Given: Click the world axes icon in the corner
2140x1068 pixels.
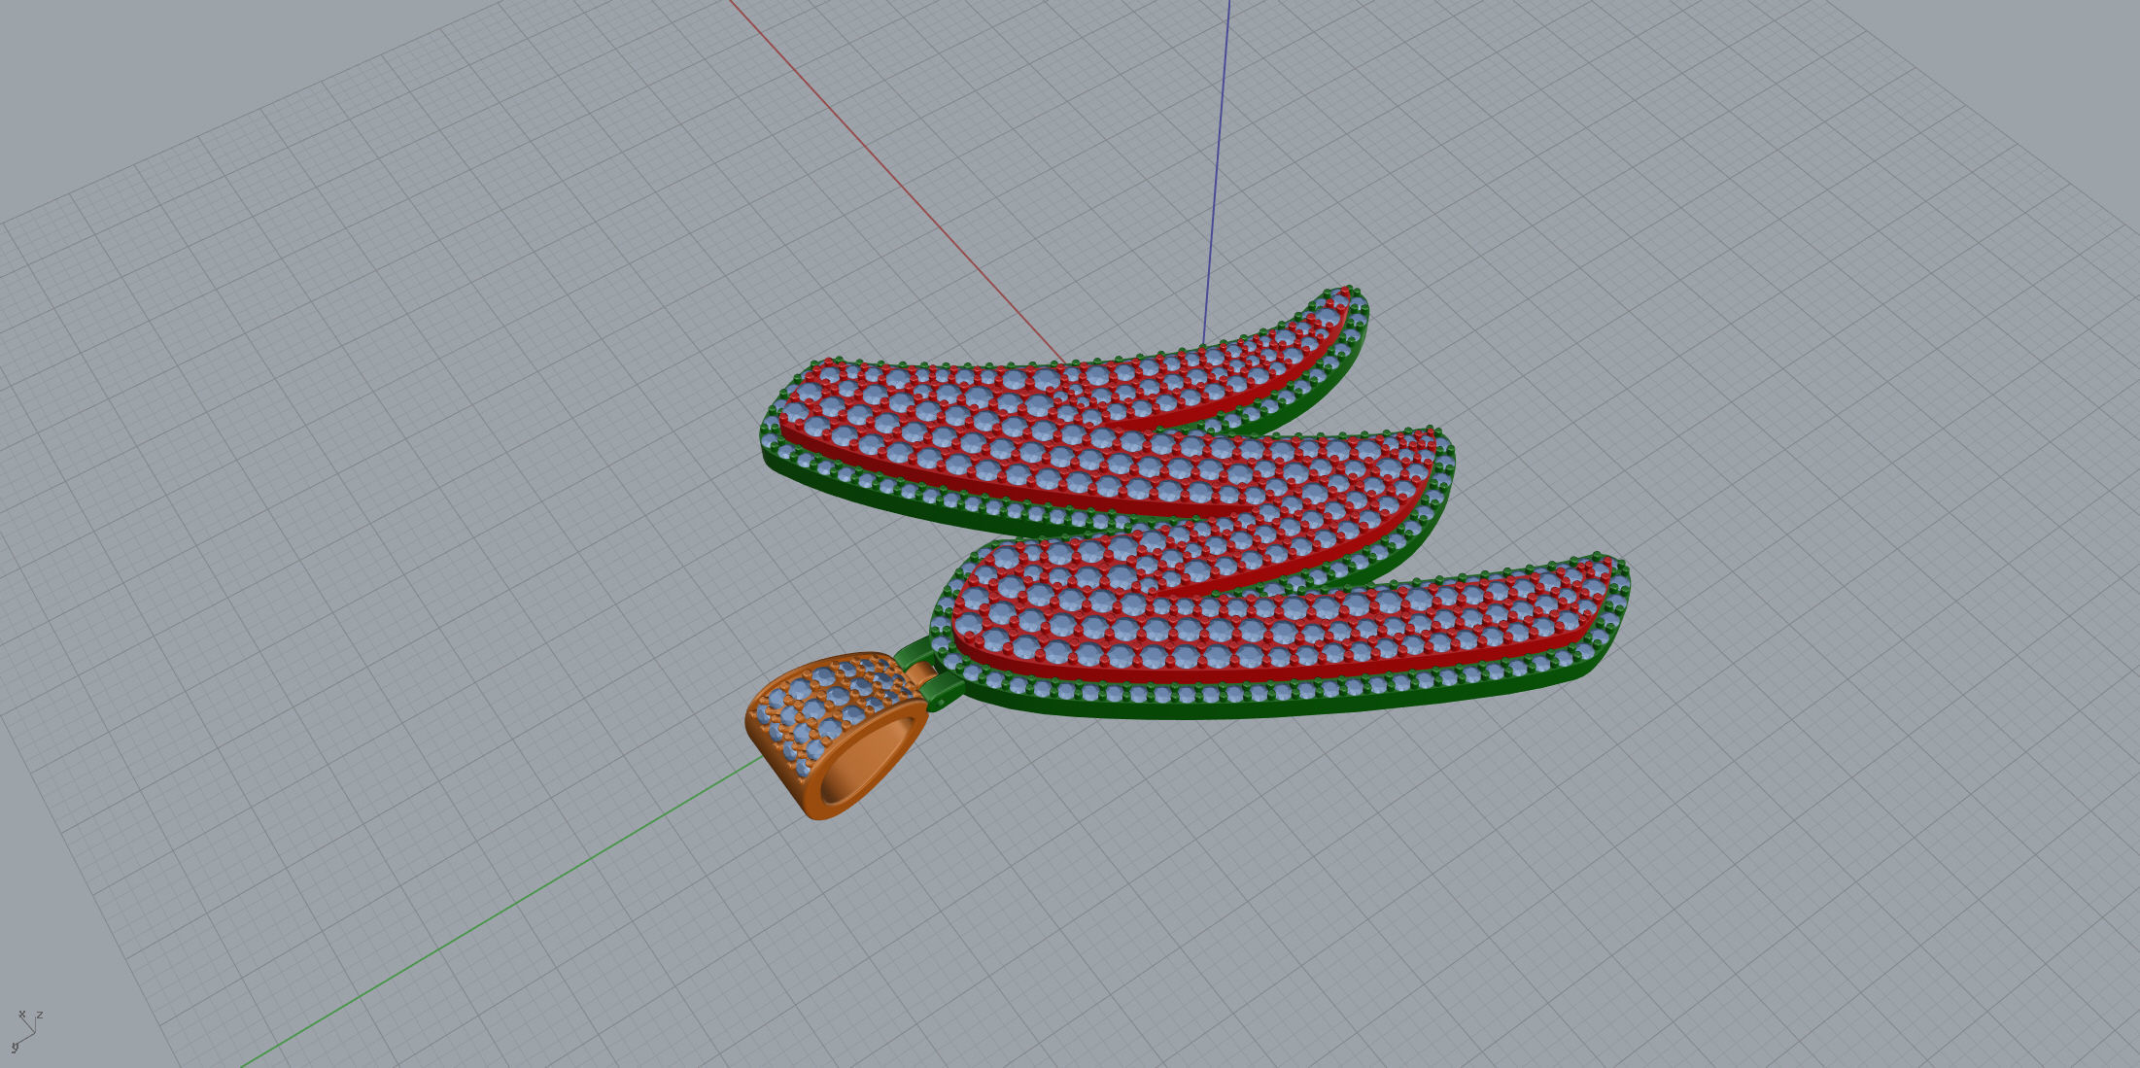Looking at the screenshot, I should tap(27, 1031).
